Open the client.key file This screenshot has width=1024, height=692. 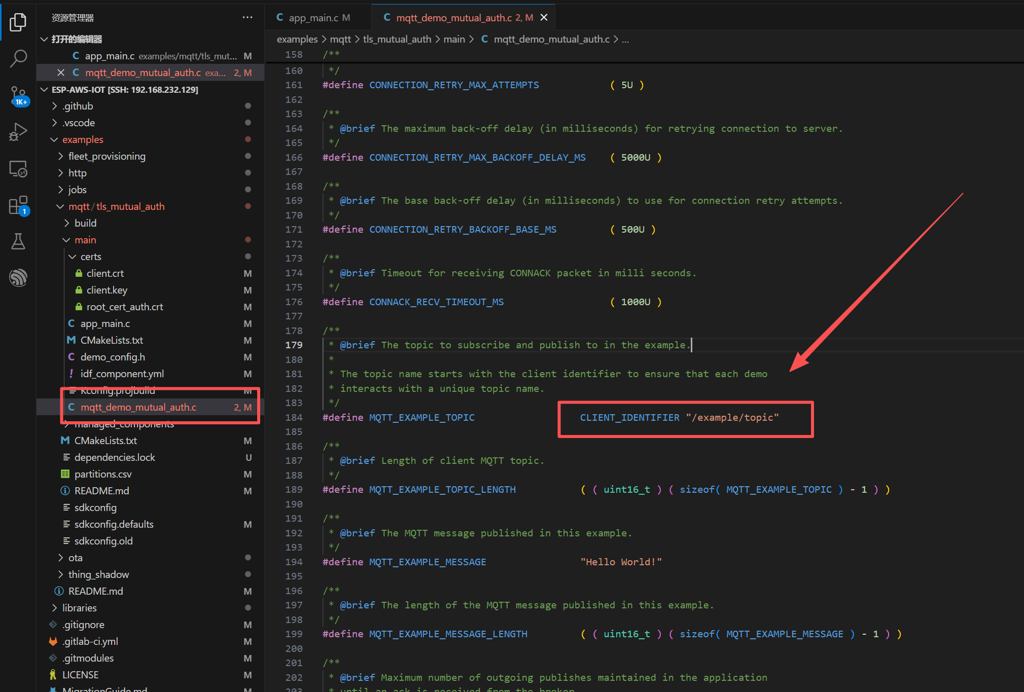point(107,290)
